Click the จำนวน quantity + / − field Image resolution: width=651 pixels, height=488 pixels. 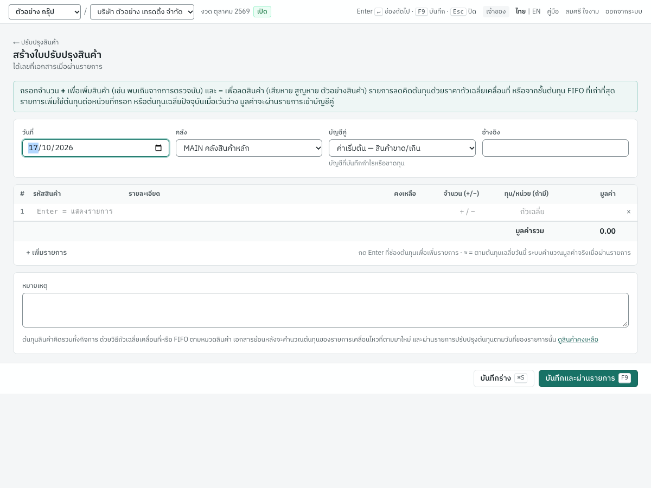(x=451, y=211)
